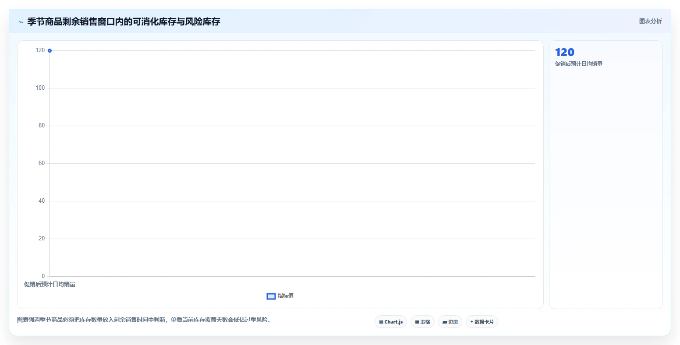Click the blue legend swatch for 指标值
Screen dimensions: 680x345
click(271, 296)
